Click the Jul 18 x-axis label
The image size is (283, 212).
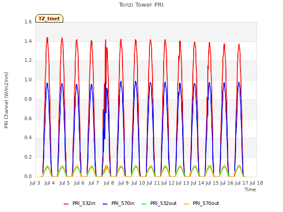[256, 183]
